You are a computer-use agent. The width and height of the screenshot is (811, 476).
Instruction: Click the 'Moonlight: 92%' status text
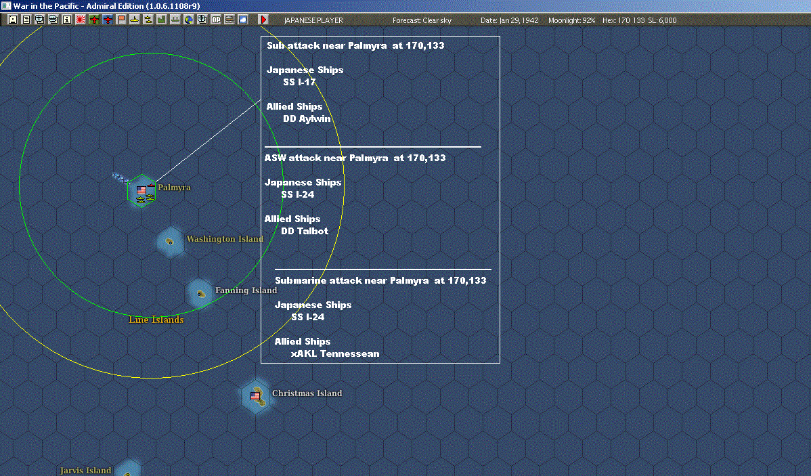coord(571,20)
